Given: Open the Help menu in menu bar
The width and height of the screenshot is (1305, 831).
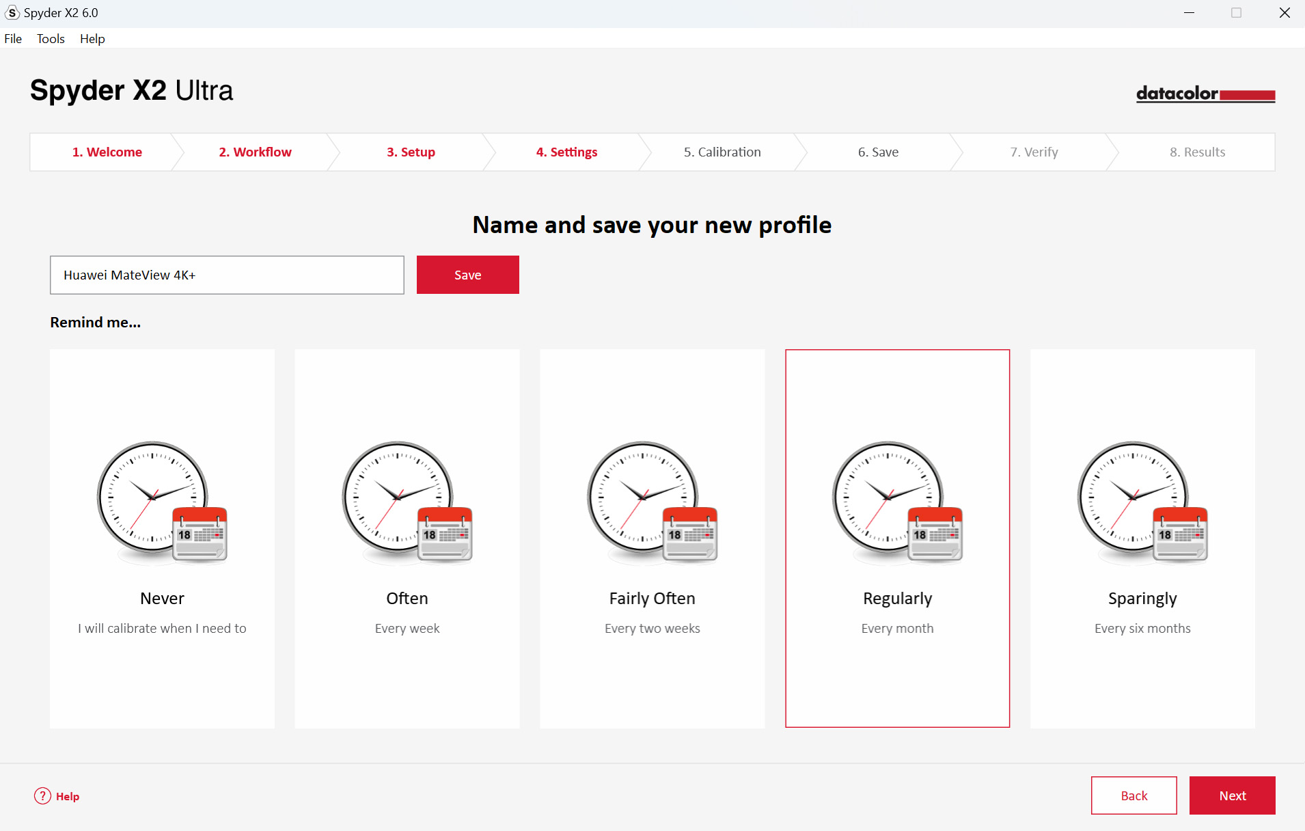Looking at the screenshot, I should [x=92, y=39].
